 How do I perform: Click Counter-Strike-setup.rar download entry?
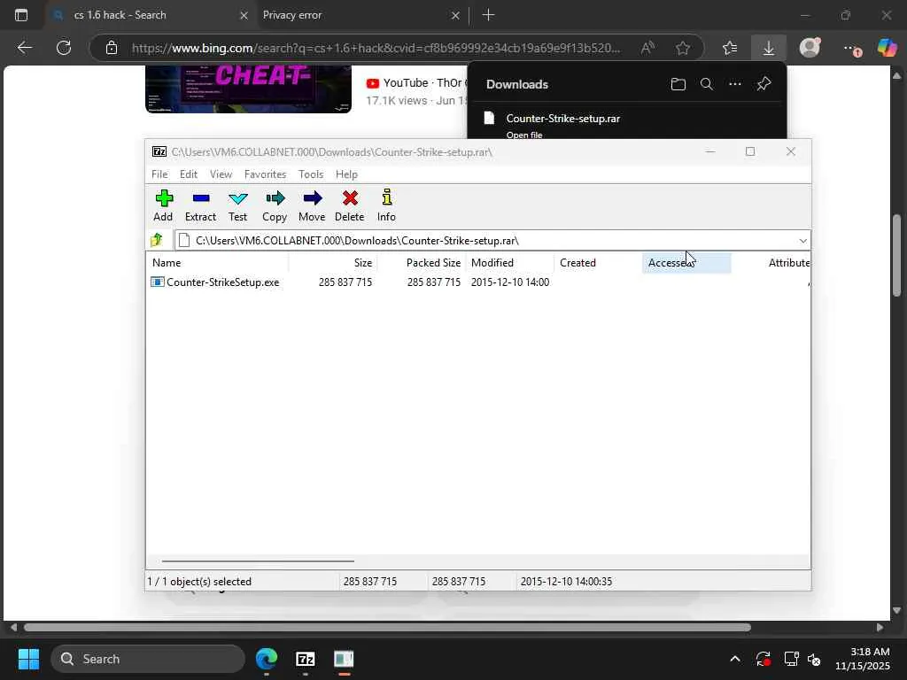pyautogui.click(x=626, y=122)
